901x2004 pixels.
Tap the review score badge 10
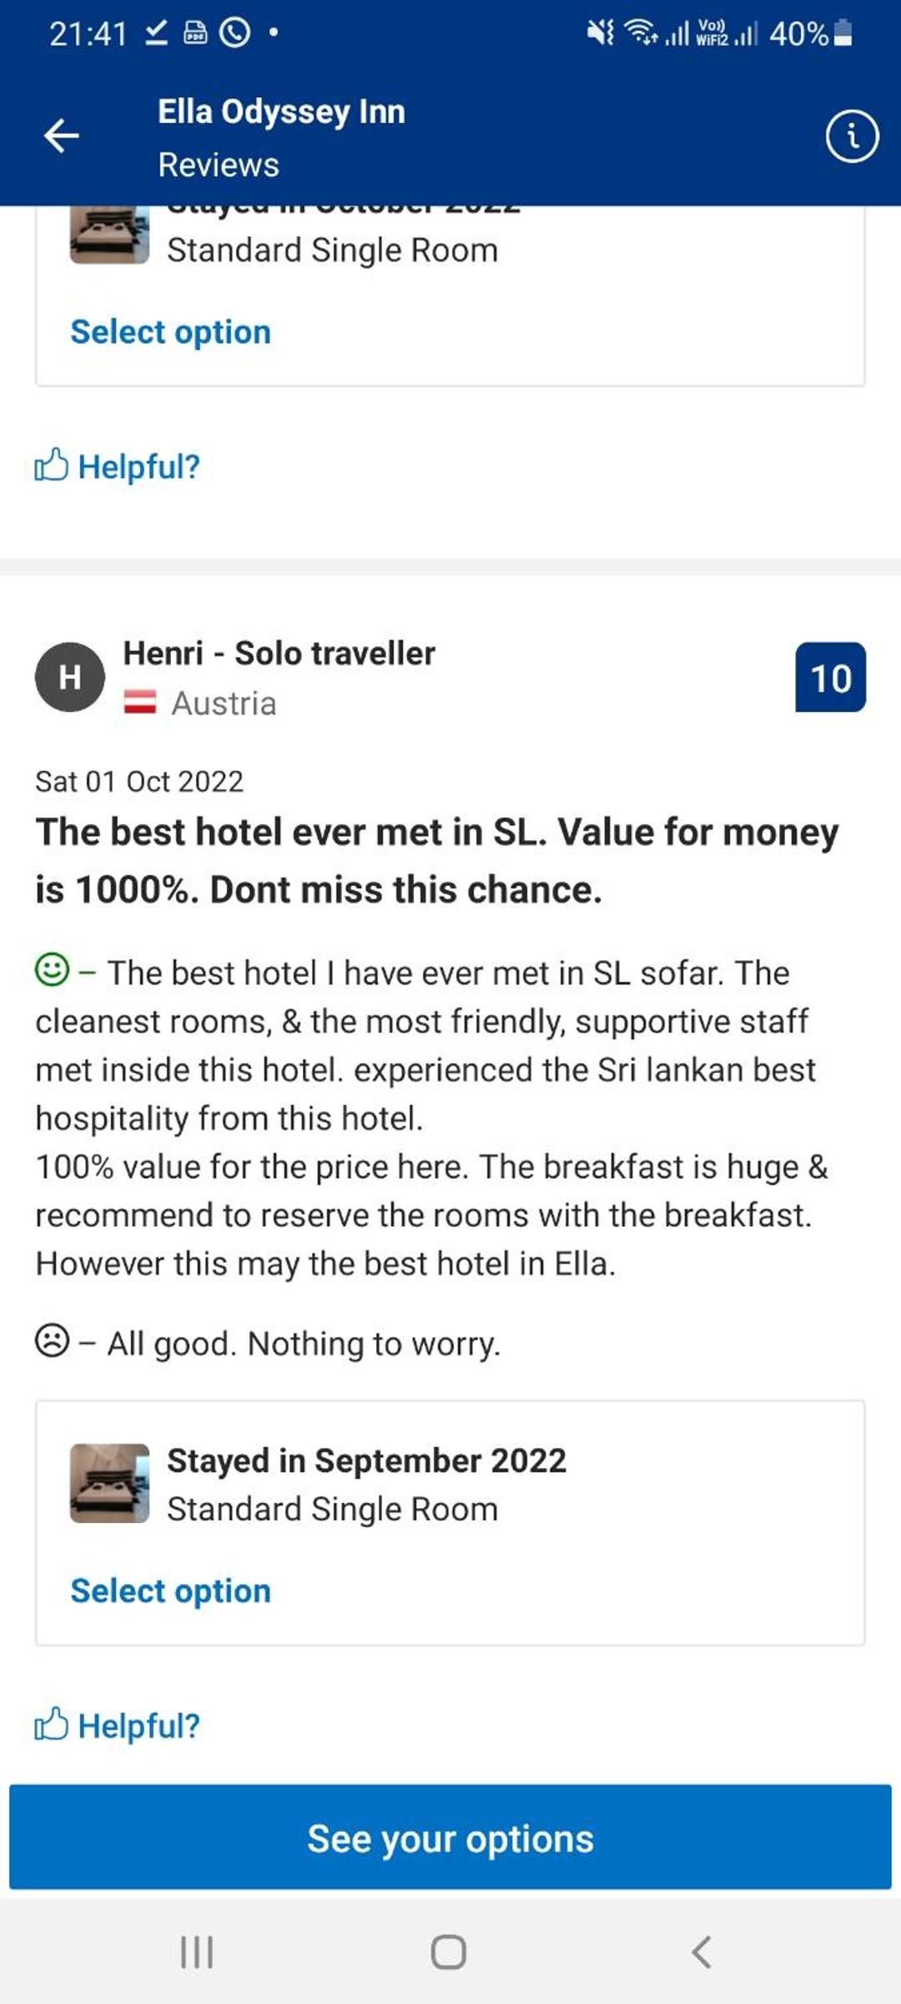pyautogui.click(x=830, y=677)
